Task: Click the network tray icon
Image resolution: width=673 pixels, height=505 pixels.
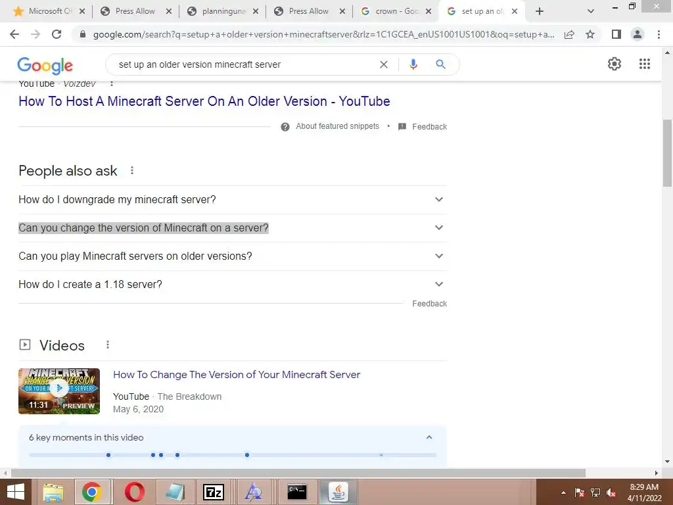Action: tap(595, 493)
